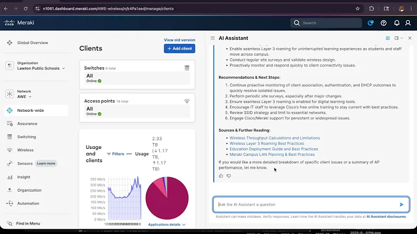Open the AI Assistant hamburger menu
Screen dimensions: 417x234
click(x=213, y=38)
